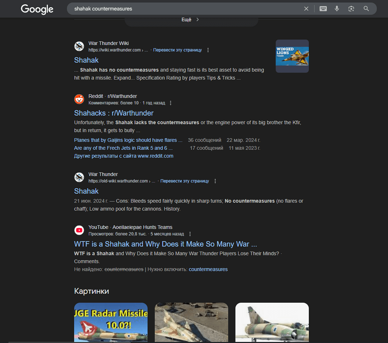Search by image with camera lens icon
The width and height of the screenshot is (388, 343).
(x=351, y=9)
